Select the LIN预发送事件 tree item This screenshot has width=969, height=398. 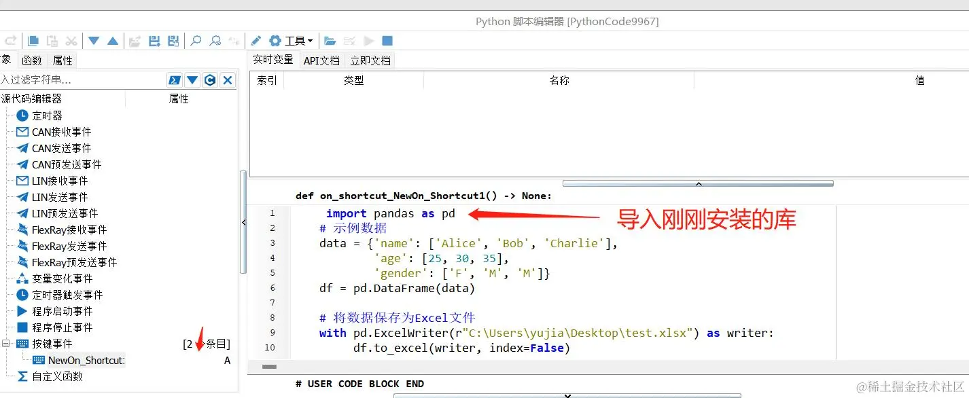65,213
